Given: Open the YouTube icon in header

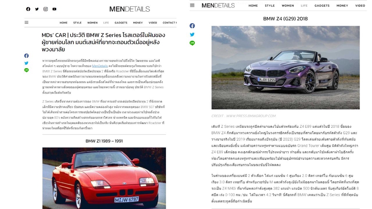Looking at the screenshot, I should coord(54,9).
